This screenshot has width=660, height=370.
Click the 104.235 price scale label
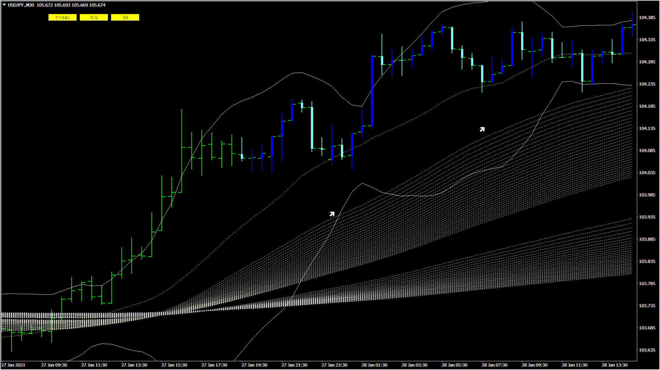(647, 84)
